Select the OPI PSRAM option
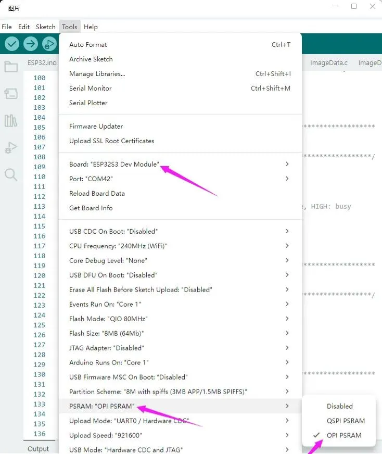The image size is (382, 454). (x=343, y=435)
